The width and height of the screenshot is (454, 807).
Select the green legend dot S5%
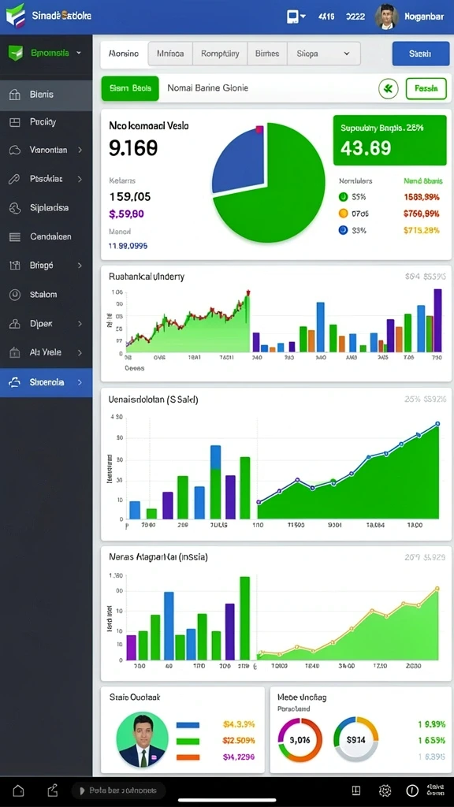[x=344, y=196]
